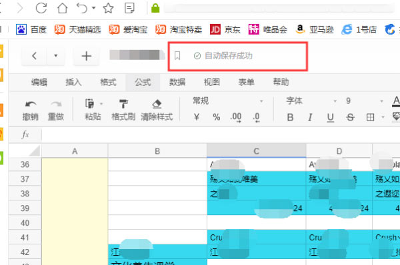
Task: Open the 百度 bookmark
Action: (31, 29)
